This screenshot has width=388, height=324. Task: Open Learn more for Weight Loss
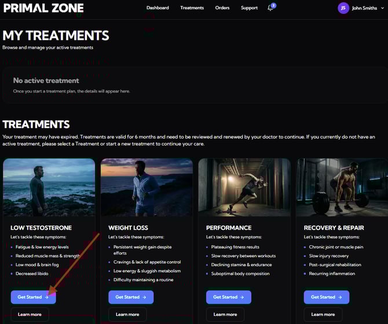(127, 315)
